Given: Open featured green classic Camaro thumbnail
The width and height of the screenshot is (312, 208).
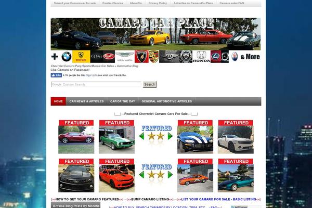Looking at the screenshot, I should click(x=117, y=137).
